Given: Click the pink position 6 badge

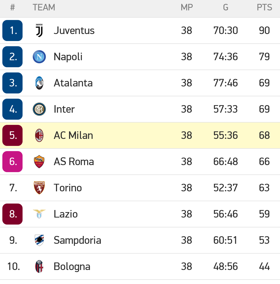Looking at the screenshot, I should 12,161.
